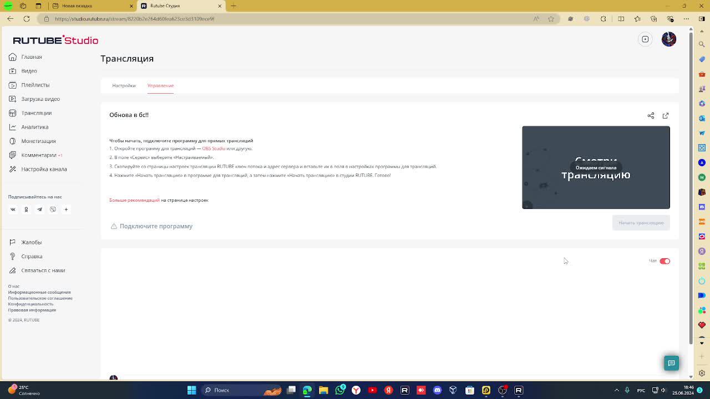710x399 pixels.
Task: Click the Viber social icon
Action: (x=53, y=209)
